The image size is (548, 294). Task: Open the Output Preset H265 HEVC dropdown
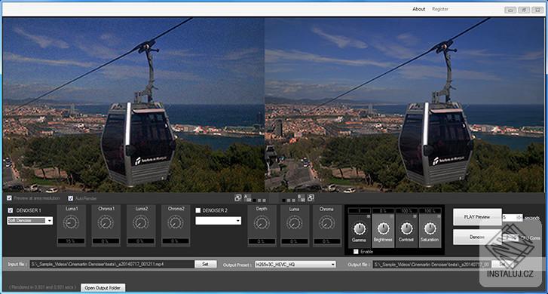(x=295, y=265)
